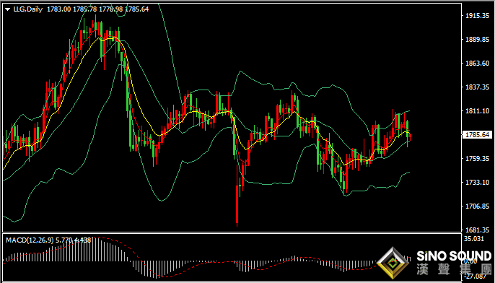Viewport: 495px width, 283px height.
Task: Click the 1837.35 price scale mark
Action: point(477,87)
